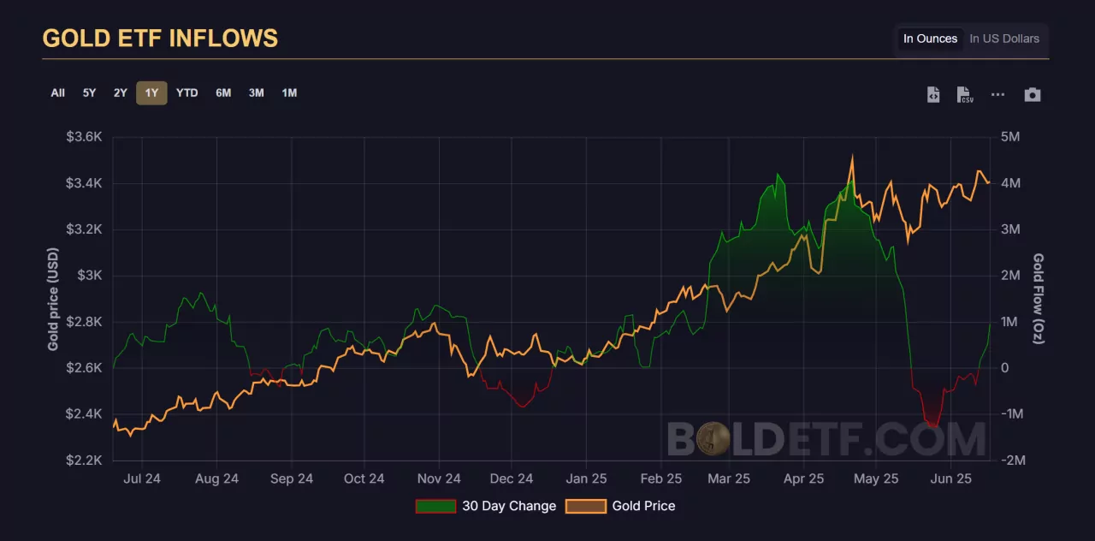Keep the In Ounces option selected
The height and width of the screenshot is (541, 1095).
pyautogui.click(x=929, y=39)
